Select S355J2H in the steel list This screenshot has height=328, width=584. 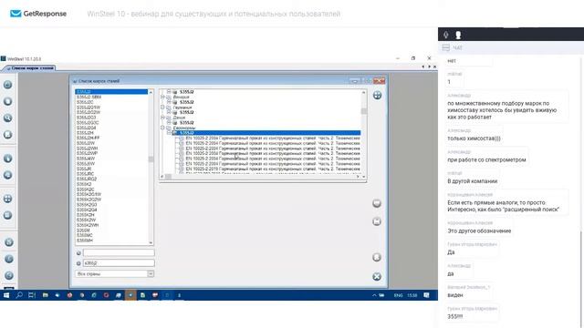click(85, 133)
